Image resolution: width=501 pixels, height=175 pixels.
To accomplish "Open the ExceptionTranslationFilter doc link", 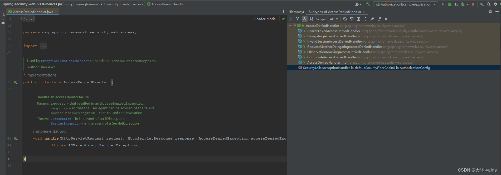I will 65,61.
